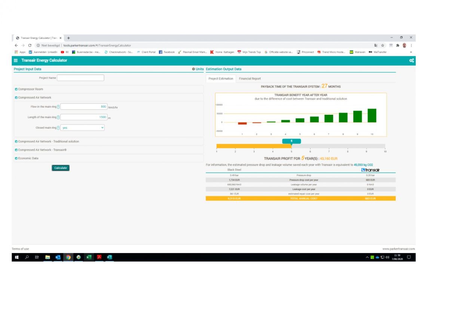Click the Flow in the main ring field
449x317 pixels.
pyautogui.click(x=84, y=107)
